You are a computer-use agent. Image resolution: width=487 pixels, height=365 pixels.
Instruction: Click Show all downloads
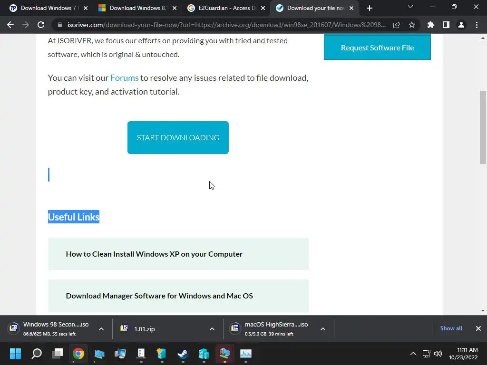(x=451, y=328)
